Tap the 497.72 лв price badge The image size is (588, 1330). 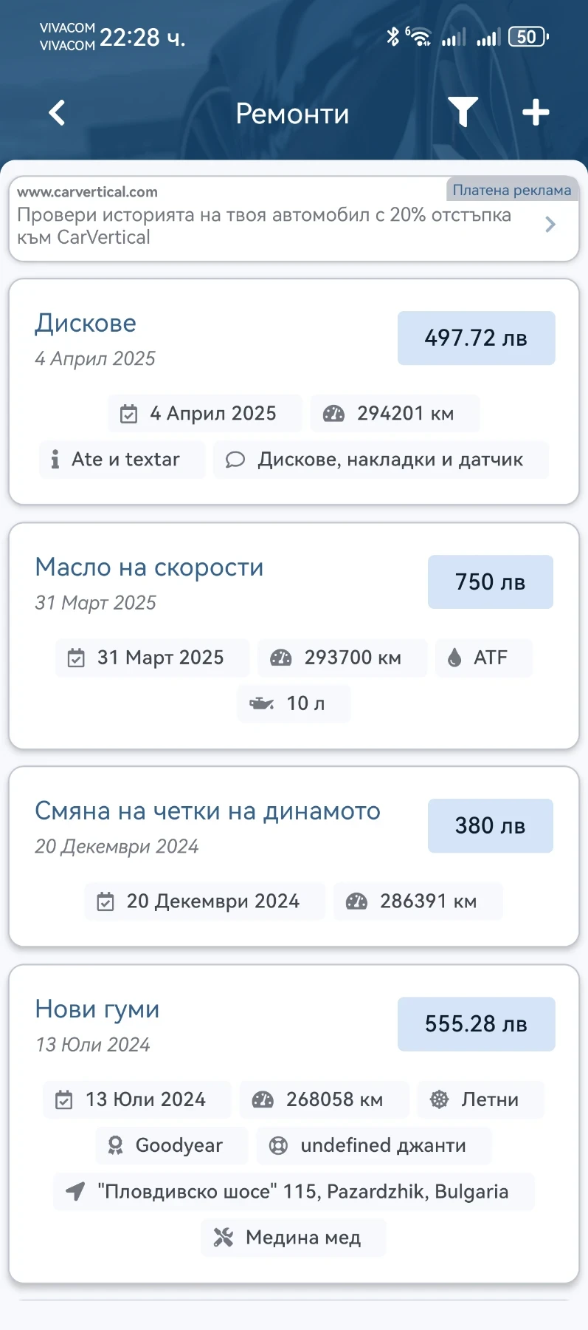[476, 338]
